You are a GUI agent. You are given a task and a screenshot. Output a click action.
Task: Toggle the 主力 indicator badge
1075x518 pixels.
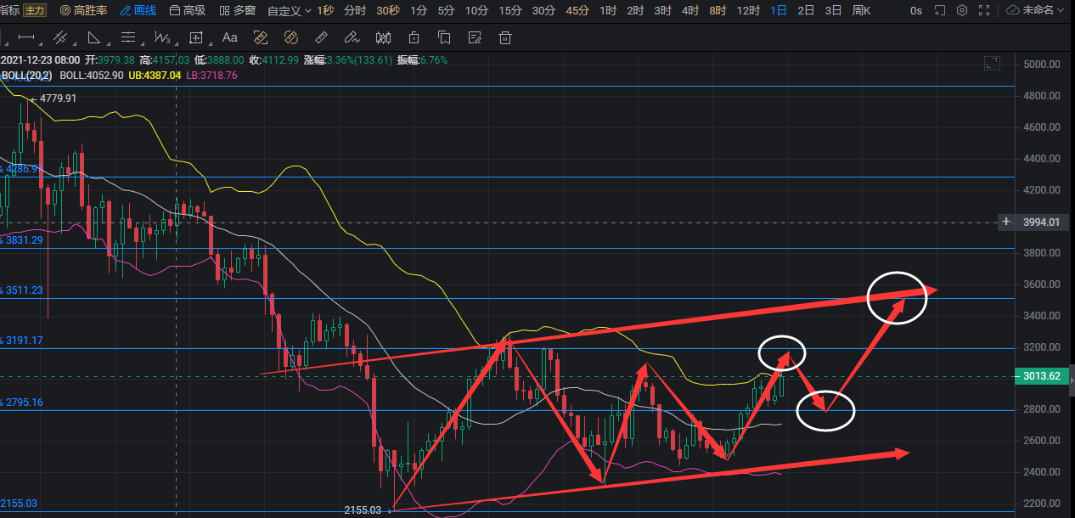pos(35,11)
